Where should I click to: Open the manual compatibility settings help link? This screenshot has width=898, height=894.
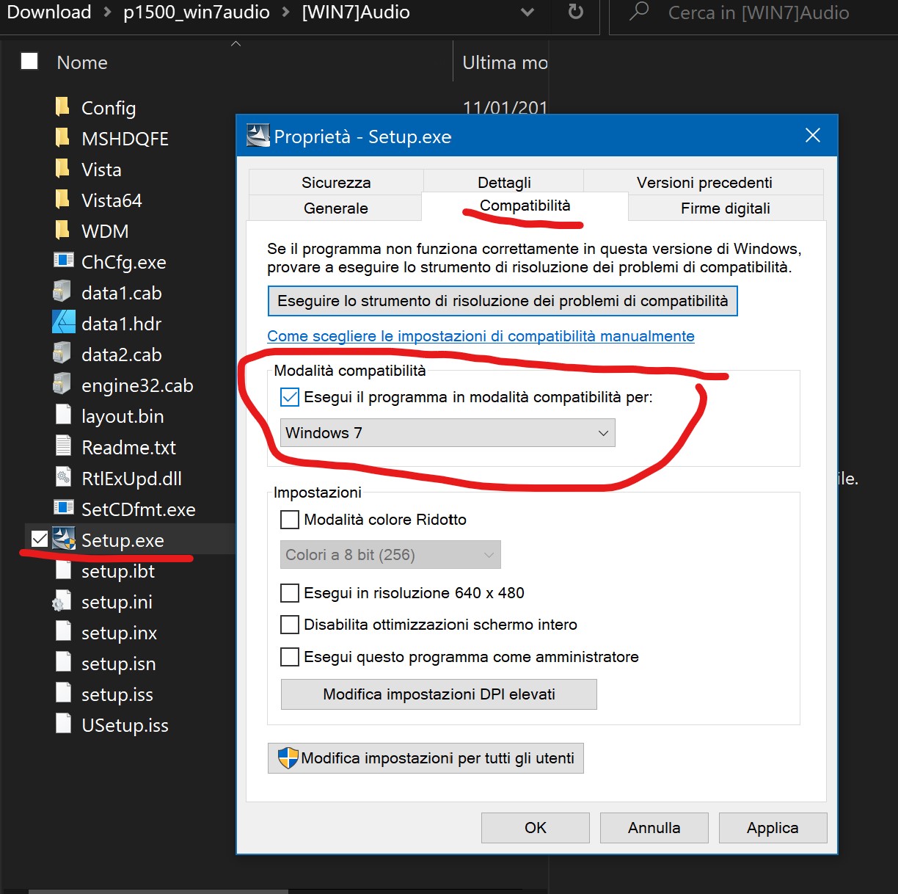(481, 336)
